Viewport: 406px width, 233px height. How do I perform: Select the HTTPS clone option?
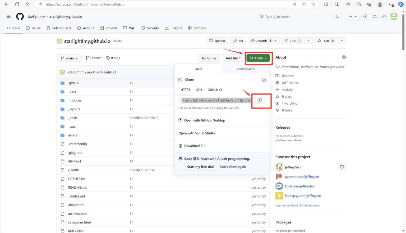tap(185, 90)
